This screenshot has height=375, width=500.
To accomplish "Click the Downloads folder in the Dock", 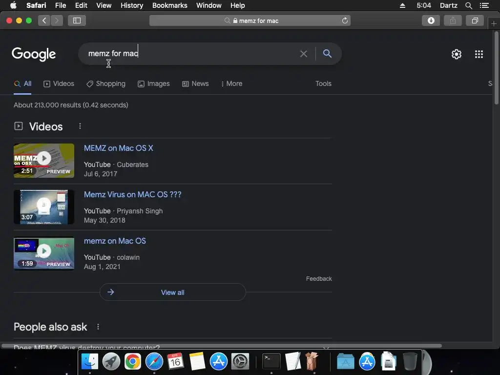I will [x=388, y=361].
